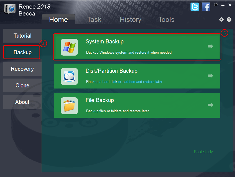Image resolution: width=235 pixels, height=177 pixels.
Task: Select Tutorial in the sidebar
Action: pos(22,36)
